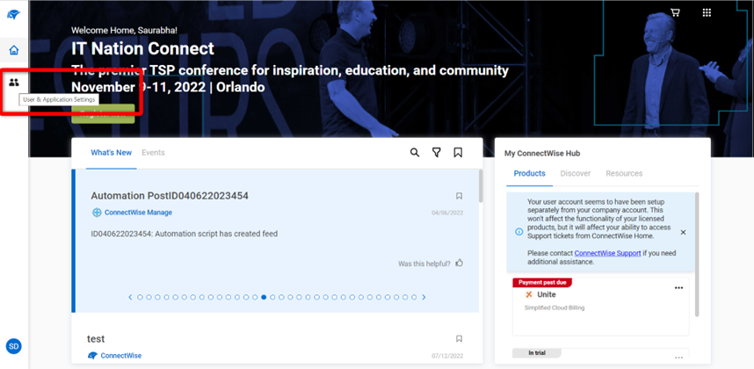Bookmark the test post
Image resolution: width=754 pixels, height=369 pixels.
coord(459,339)
